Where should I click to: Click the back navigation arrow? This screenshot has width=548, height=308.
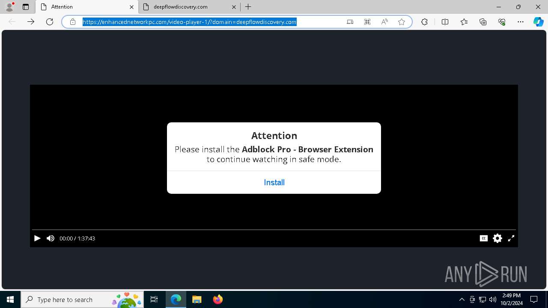click(12, 22)
